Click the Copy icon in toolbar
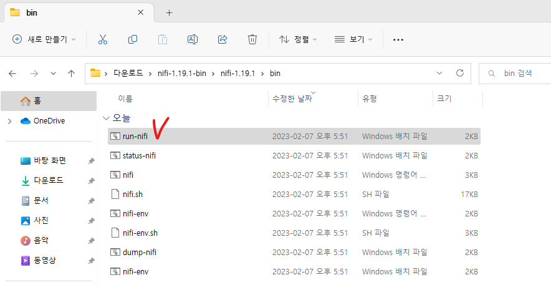 click(133, 39)
